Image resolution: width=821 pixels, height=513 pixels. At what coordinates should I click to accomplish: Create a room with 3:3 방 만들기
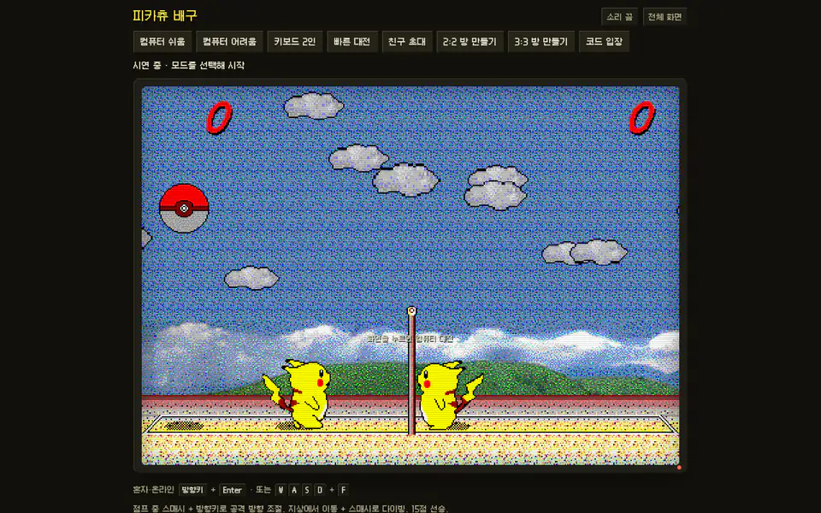(x=540, y=42)
